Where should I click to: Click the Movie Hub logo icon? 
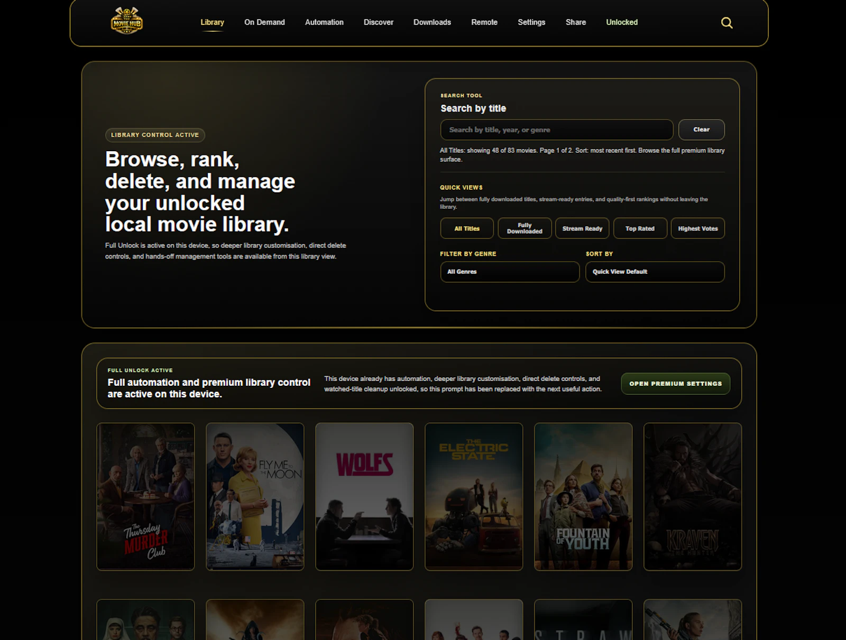tap(126, 21)
